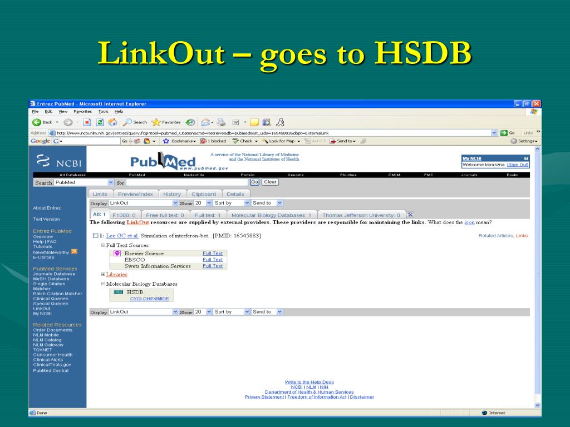Click the Edit with Word toolbar icon

pos(236,122)
